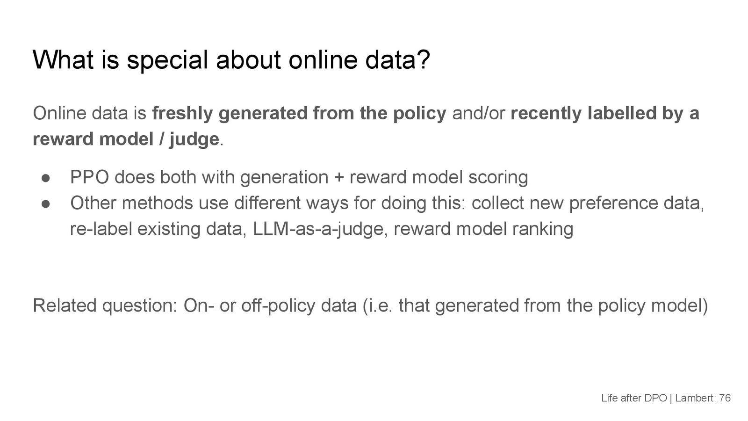Click the bold phrase 'freshly generated from the policy'

point(299,114)
